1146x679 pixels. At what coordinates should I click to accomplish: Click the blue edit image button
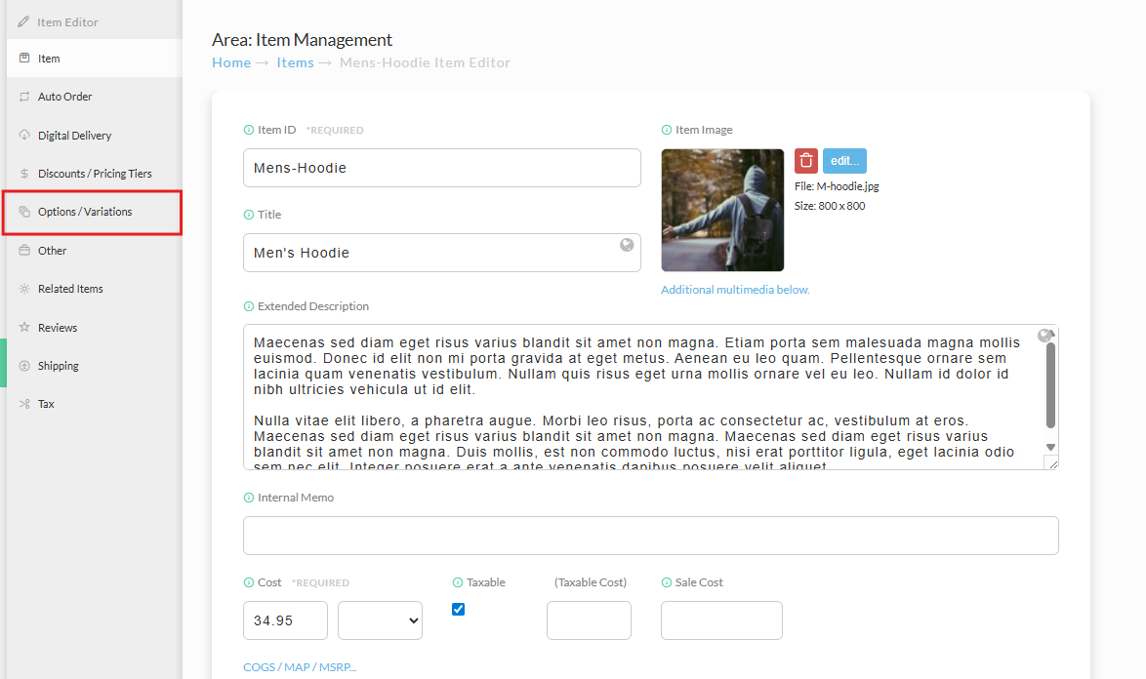[x=845, y=161]
